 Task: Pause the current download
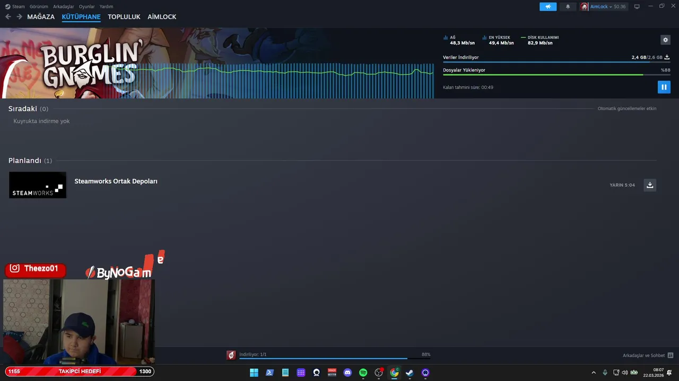tap(664, 87)
